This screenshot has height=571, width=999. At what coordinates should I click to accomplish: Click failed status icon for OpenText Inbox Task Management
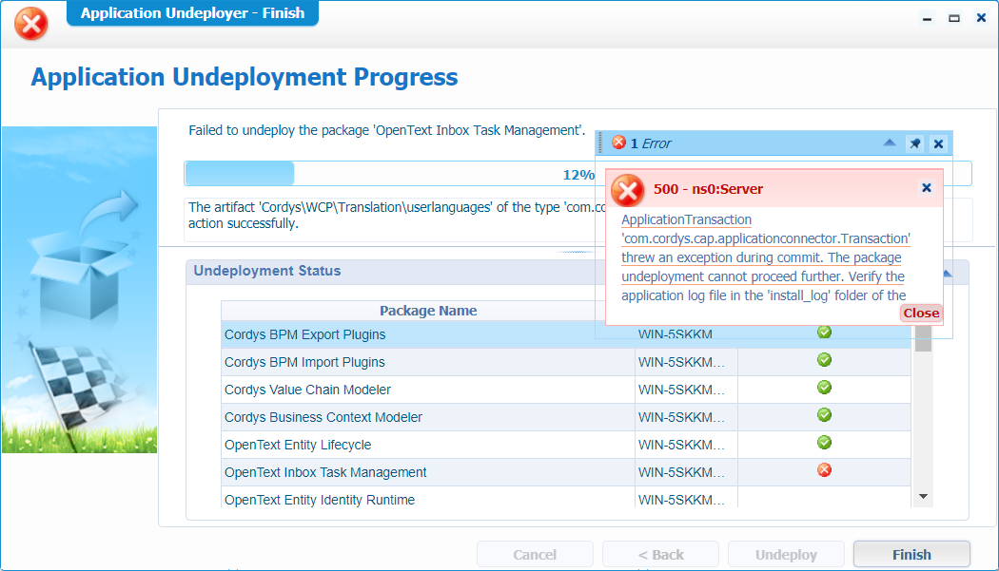click(x=825, y=469)
